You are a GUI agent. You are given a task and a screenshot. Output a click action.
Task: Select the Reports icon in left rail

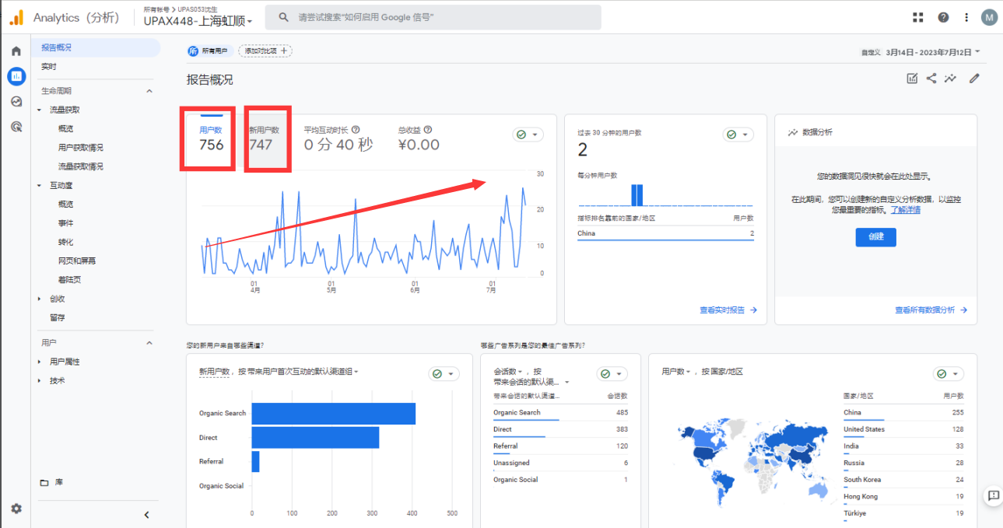[x=16, y=75]
